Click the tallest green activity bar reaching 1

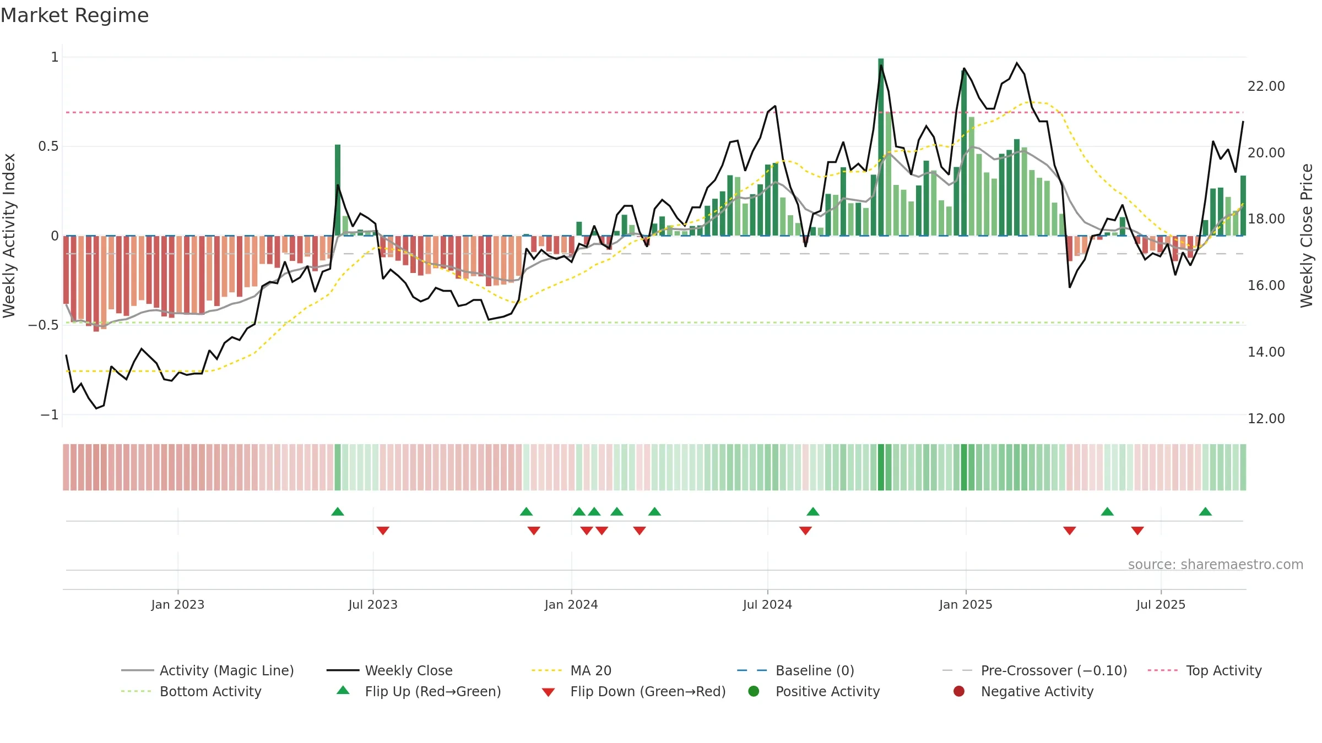(x=881, y=147)
